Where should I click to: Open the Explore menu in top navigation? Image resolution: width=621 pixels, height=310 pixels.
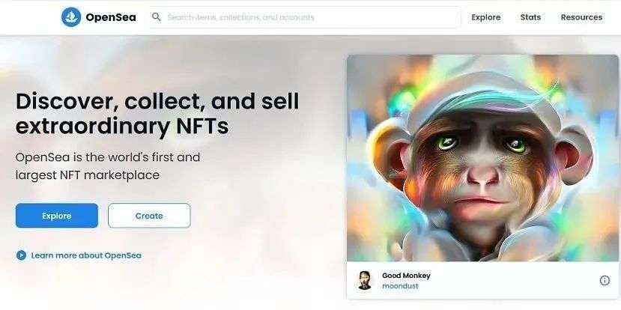(486, 17)
